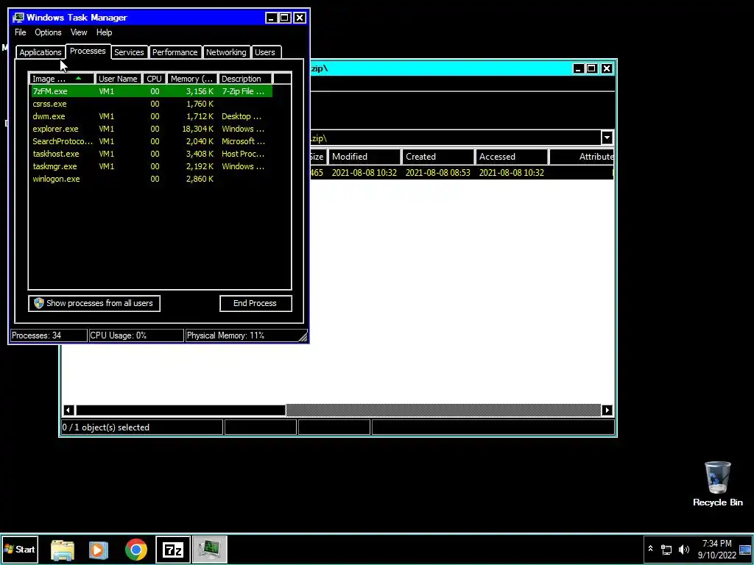754x565 pixels.
Task: Select the 7zFM.exe process row
Action: pyautogui.click(x=152, y=91)
